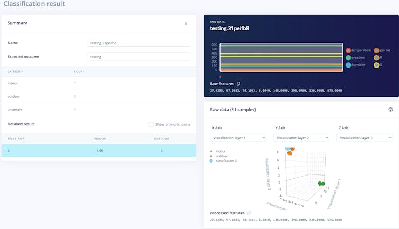Click the Indoor column header
399x229 pixels.
coord(99,138)
